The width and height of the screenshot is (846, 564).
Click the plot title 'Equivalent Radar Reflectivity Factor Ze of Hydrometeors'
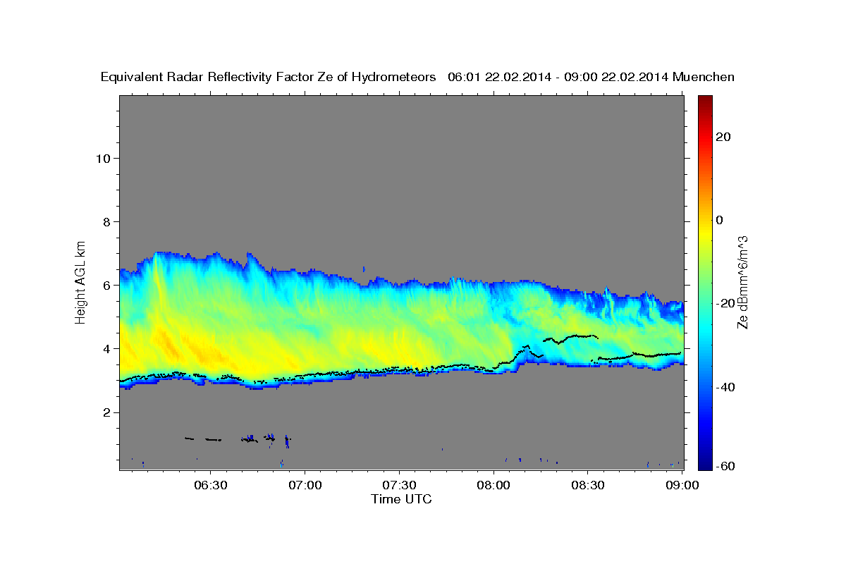click(268, 78)
